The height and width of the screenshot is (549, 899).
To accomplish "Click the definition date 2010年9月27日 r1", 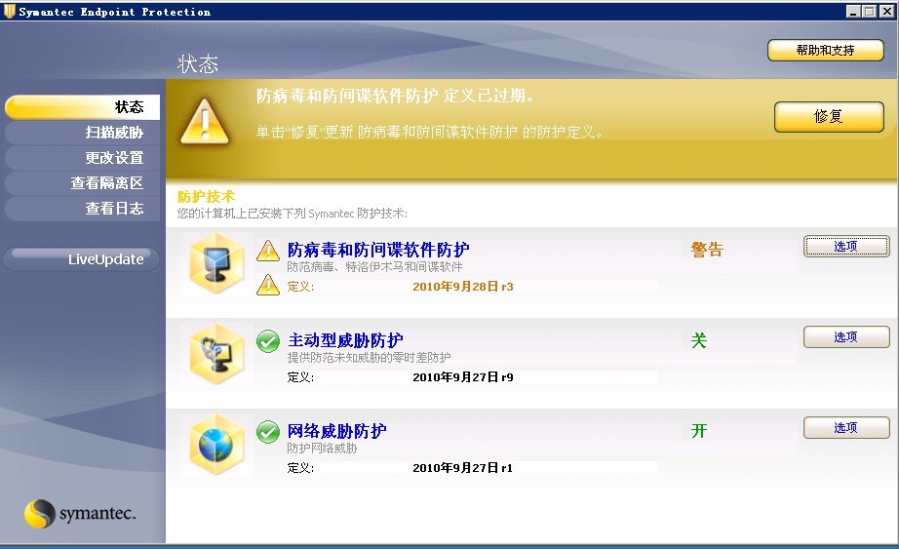I will tap(463, 467).
